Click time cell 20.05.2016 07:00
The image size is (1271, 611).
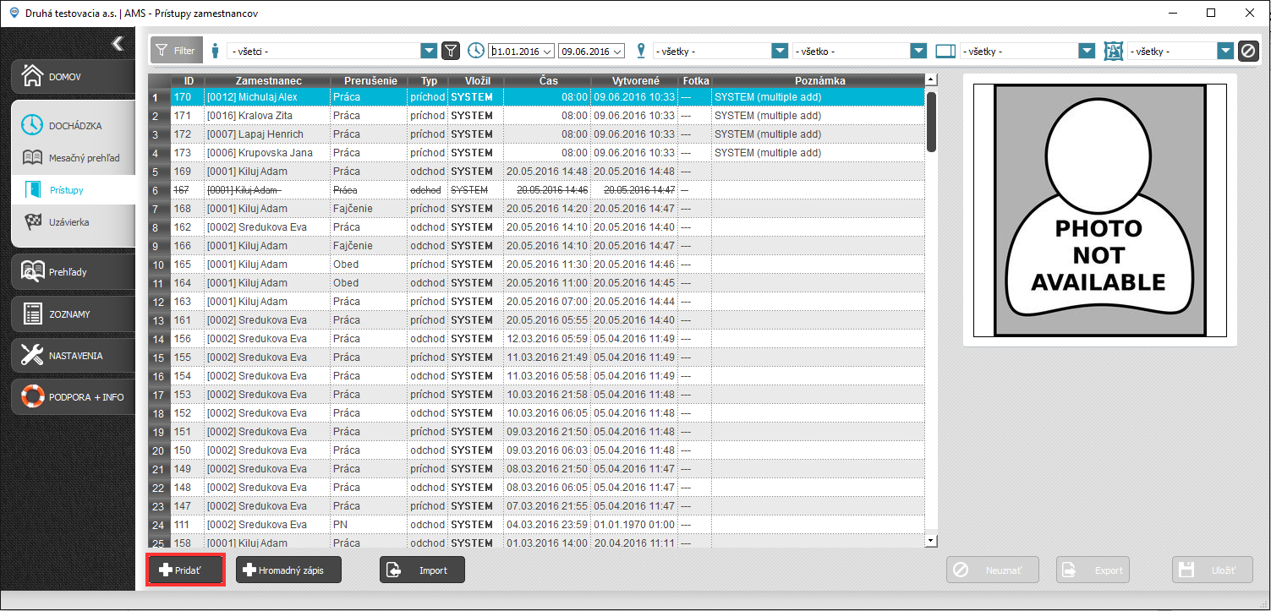click(548, 302)
